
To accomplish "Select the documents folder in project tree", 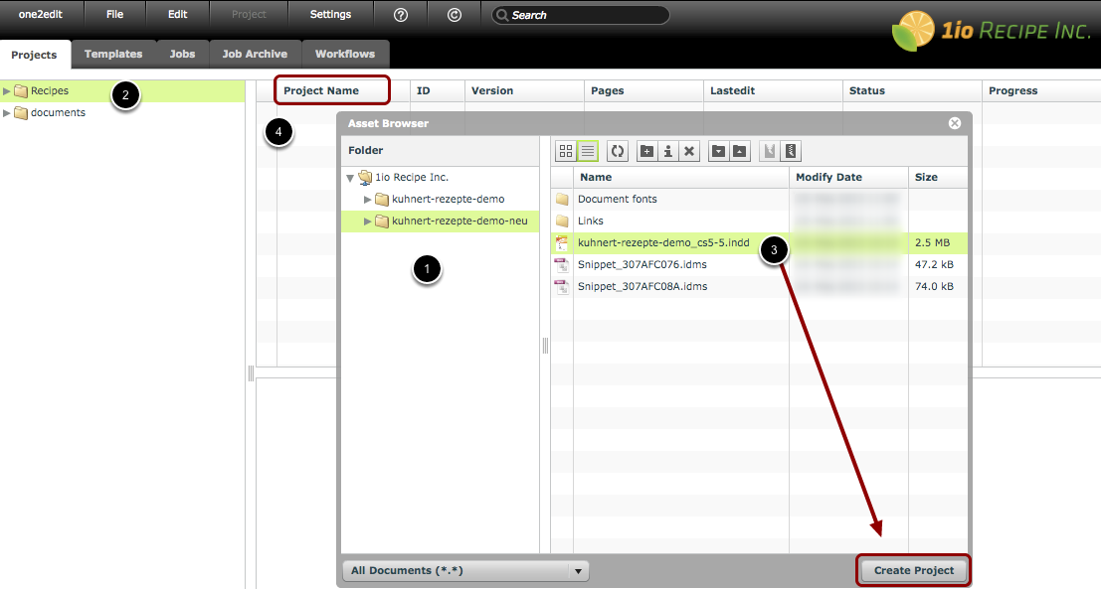I will [122, 113].
